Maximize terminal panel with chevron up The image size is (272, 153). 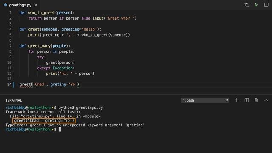(x=266, y=100)
